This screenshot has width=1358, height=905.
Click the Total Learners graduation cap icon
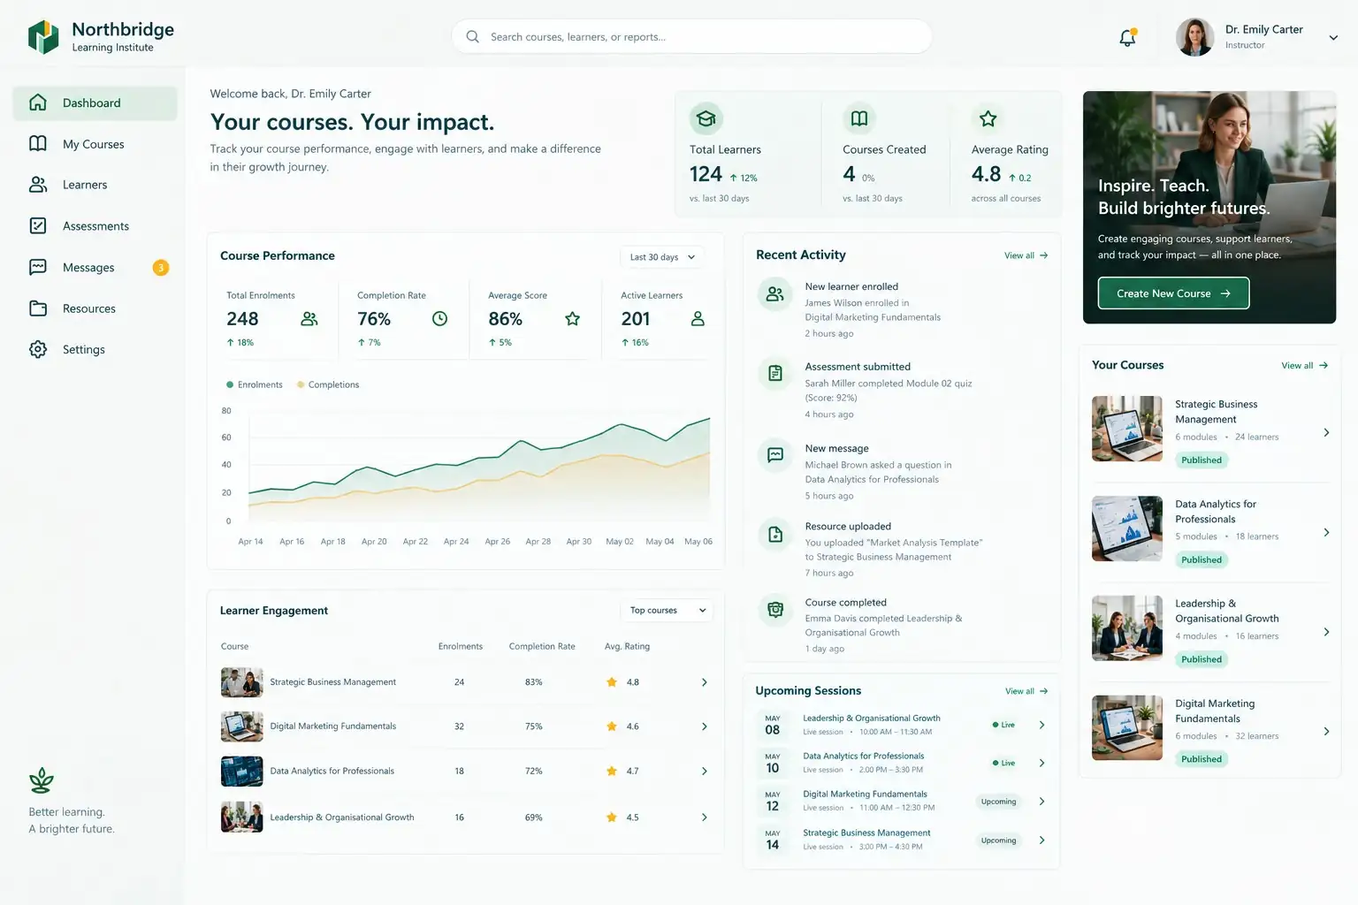(706, 118)
